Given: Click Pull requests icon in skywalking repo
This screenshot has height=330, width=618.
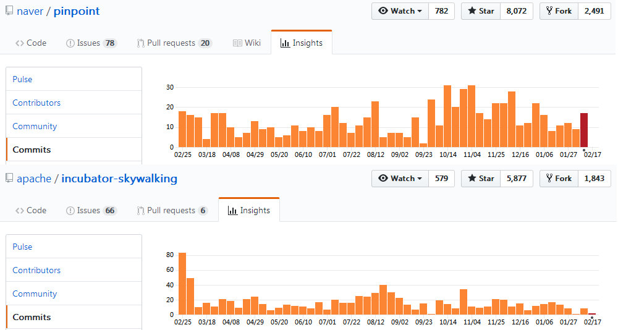Looking at the screenshot, I should click(141, 211).
